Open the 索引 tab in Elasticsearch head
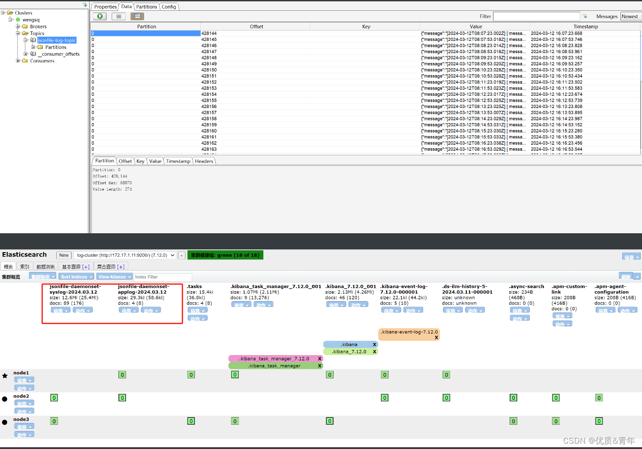This screenshot has width=642, height=449. click(x=24, y=267)
